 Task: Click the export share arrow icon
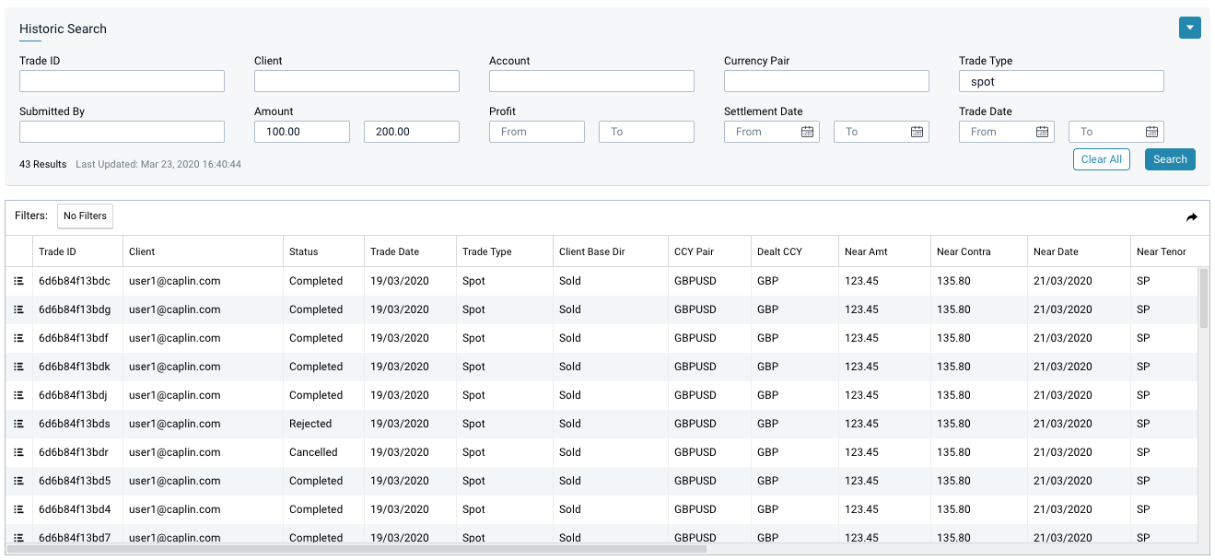pyautogui.click(x=1191, y=217)
